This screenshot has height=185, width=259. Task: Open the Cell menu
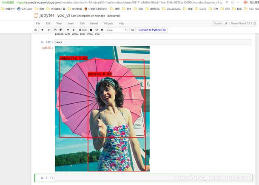(x=82, y=23)
